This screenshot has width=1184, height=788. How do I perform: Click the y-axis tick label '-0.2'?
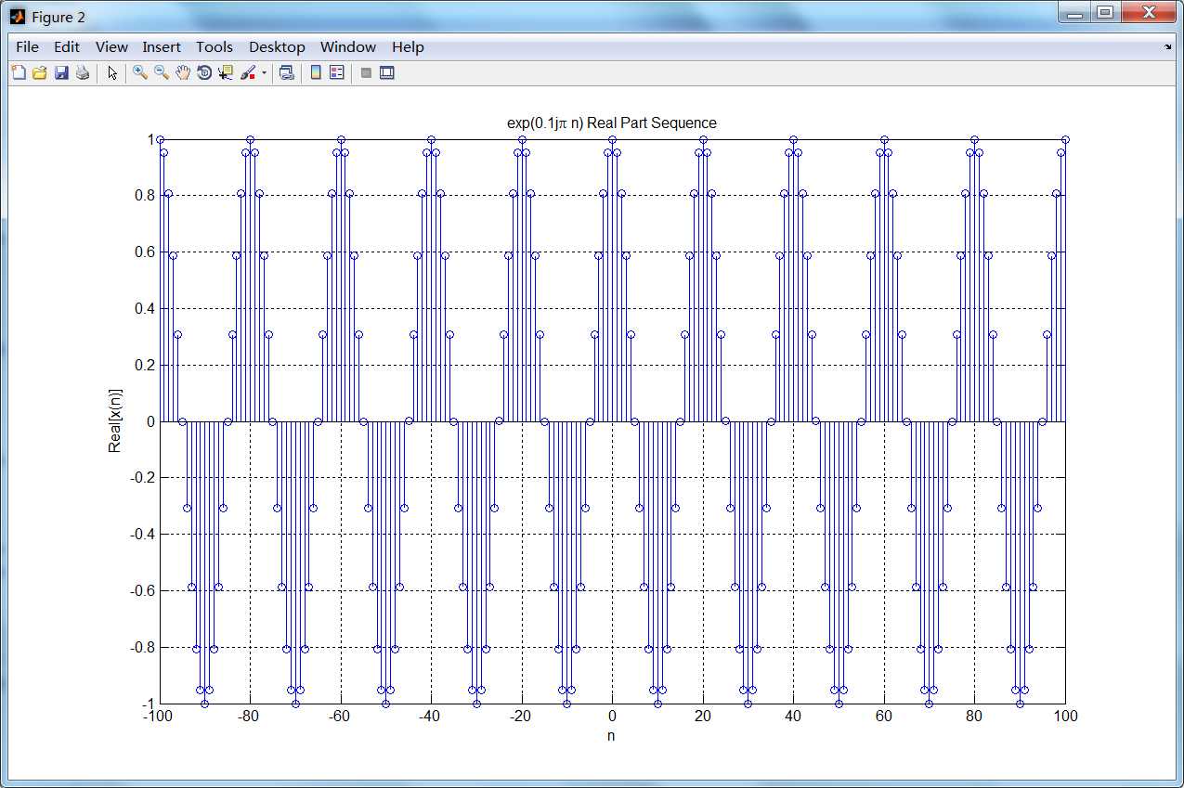click(142, 478)
